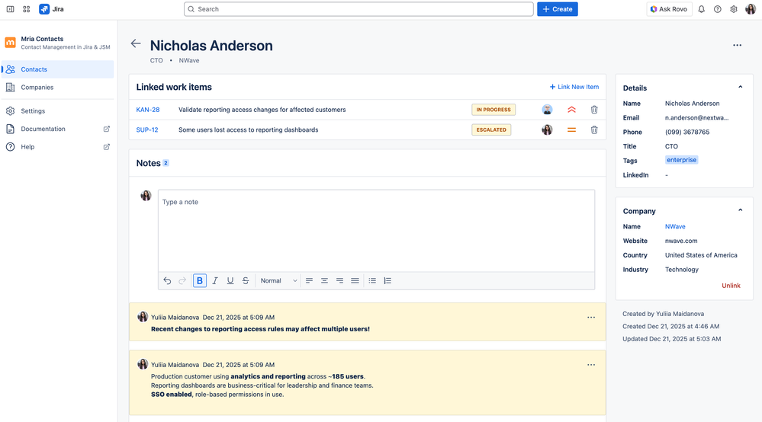Image resolution: width=762 pixels, height=422 pixels.
Task: Click the Search field
Action: point(358,9)
